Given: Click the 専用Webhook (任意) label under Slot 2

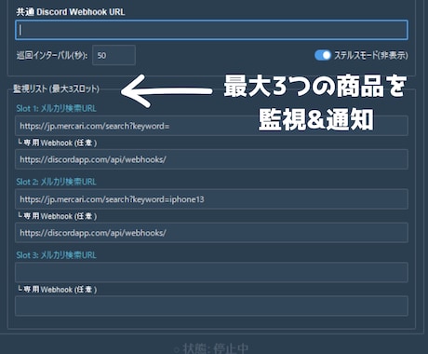Looking at the screenshot, I should tap(58, 216).
